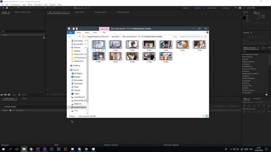Image resolution: width=271 pixels, height=152 pixels.
Task: Open Chrome from the taskbar
Action: tap(31, 149)
